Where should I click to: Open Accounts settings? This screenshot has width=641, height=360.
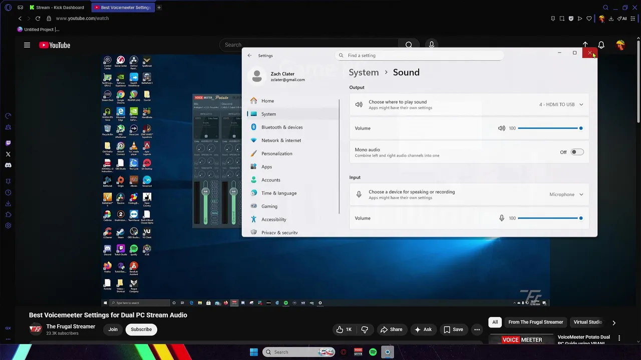pos(293,180)
